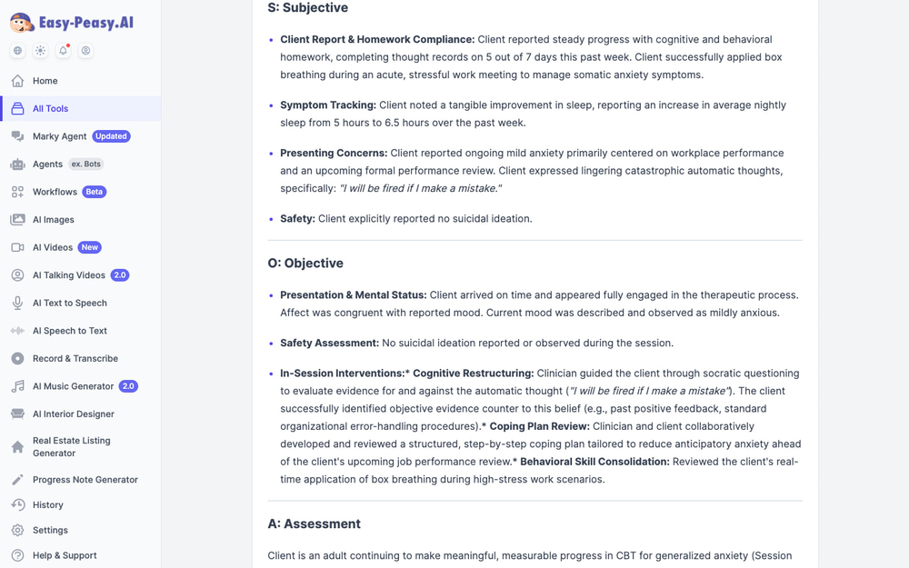Open AI Videos tool
The width and height of the screenshot is (909, 568).
click(x=81, y=247)
